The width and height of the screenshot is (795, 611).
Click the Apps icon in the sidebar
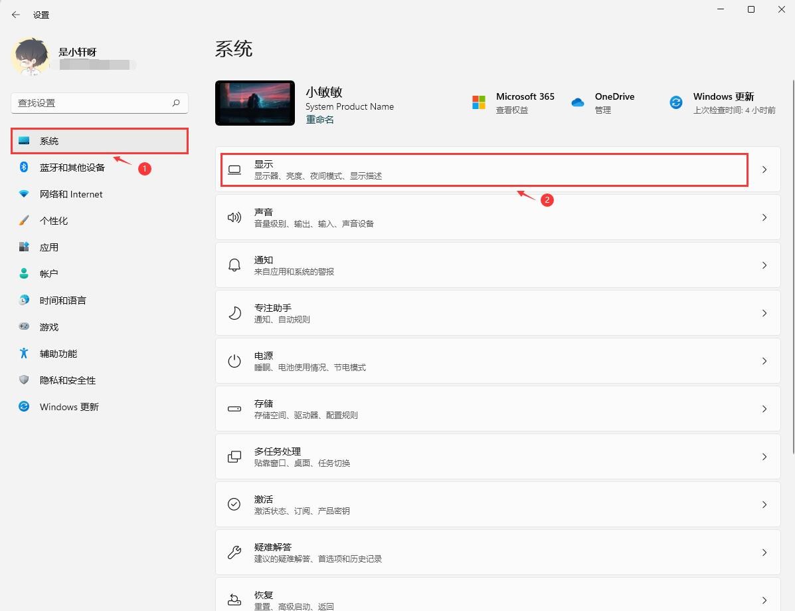pos(23,247)
